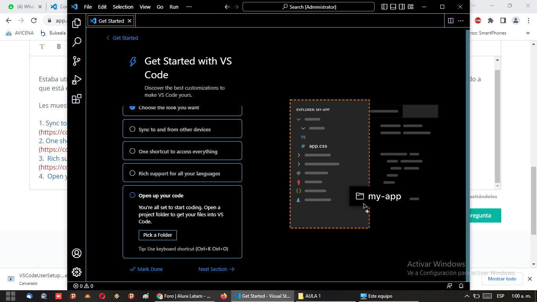Click the forum editor vertical scrollbar thumb
Screen dimensions: 537x302
click(x=497, y=127)
